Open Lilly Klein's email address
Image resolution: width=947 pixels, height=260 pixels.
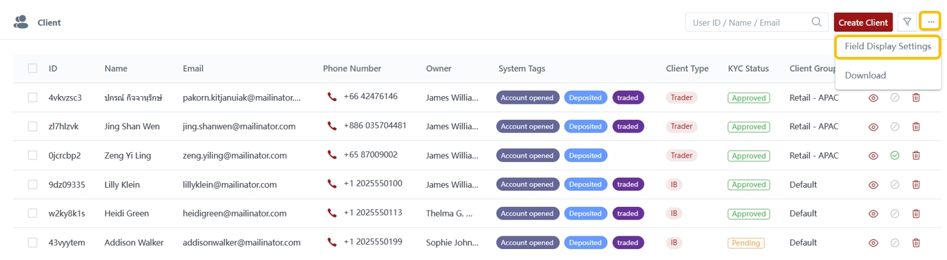(230, 185)
